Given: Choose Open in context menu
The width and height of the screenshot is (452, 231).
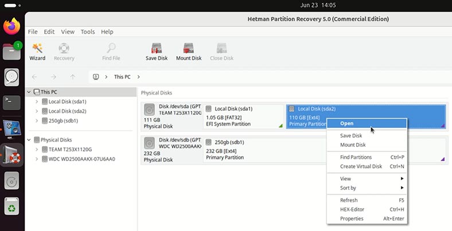Looking at the screenshot, I should [x=367, y=123].
